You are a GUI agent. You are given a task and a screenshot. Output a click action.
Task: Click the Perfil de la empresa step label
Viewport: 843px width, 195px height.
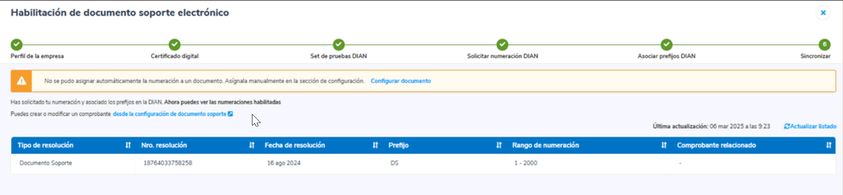tap(37, 56)
